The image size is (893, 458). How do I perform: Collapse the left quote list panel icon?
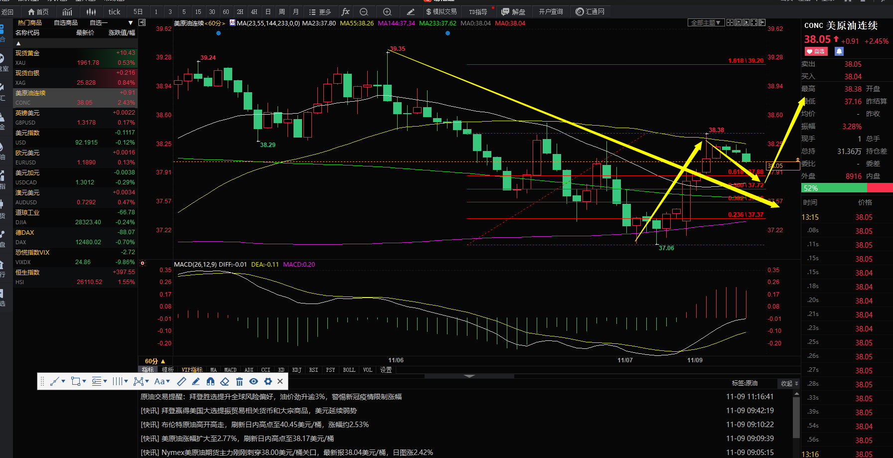142,22
